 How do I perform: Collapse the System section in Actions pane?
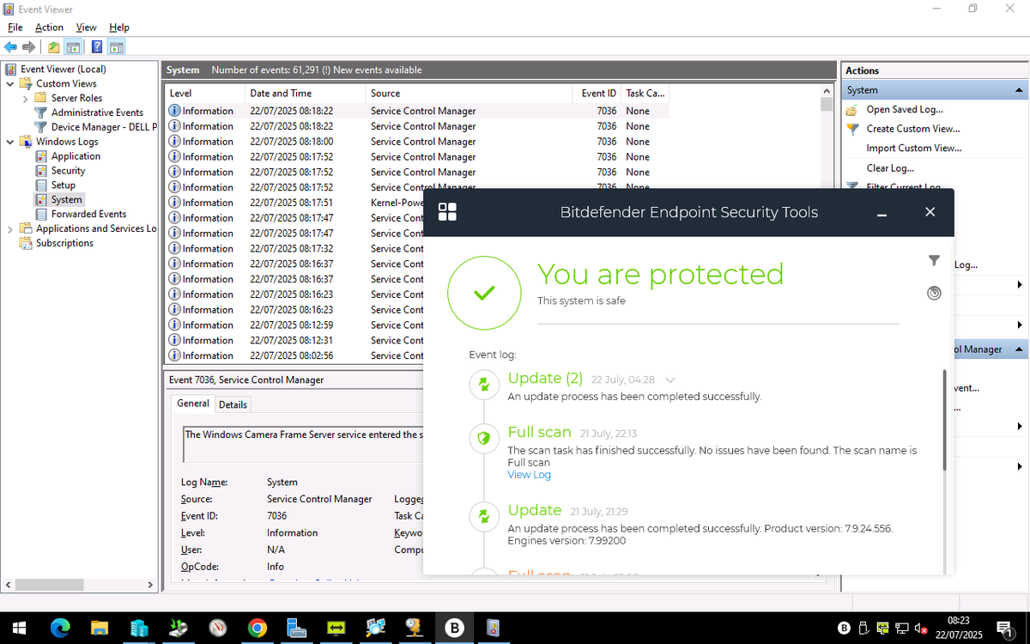(x=1019, y=90)
